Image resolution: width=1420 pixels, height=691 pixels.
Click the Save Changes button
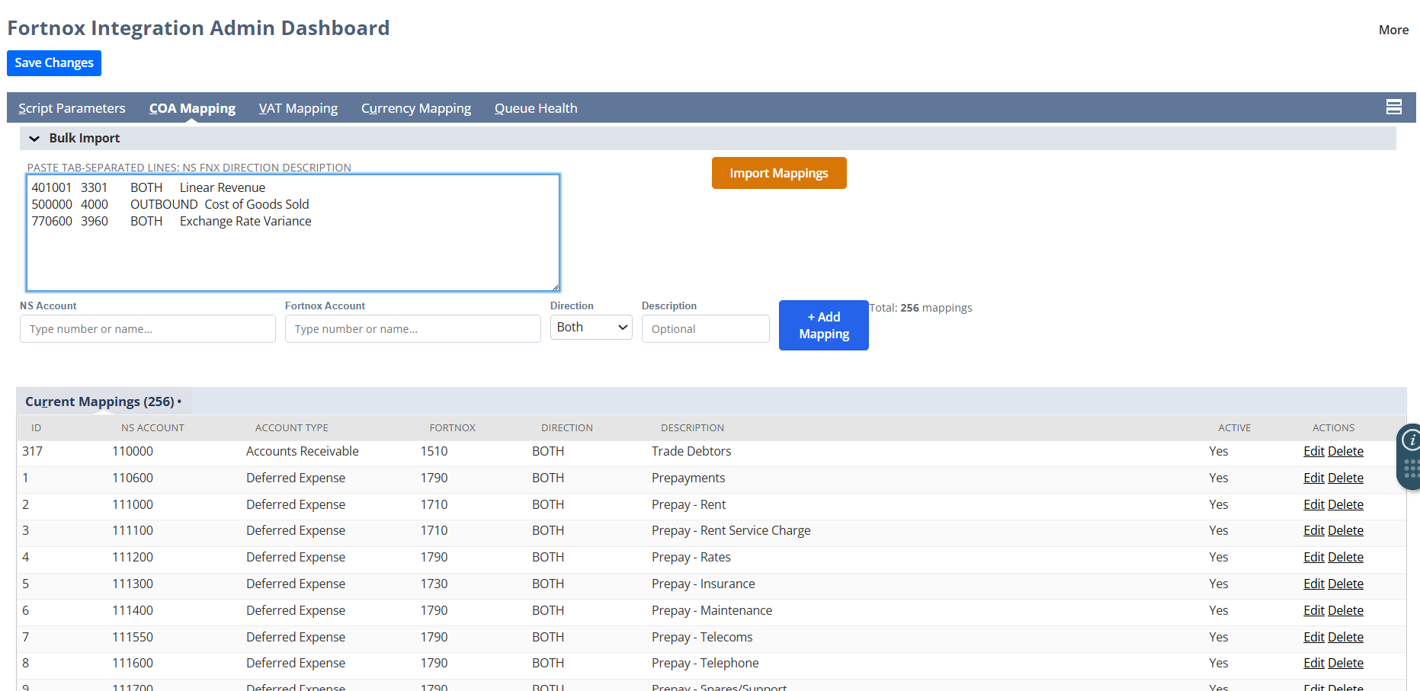point(54,63)
